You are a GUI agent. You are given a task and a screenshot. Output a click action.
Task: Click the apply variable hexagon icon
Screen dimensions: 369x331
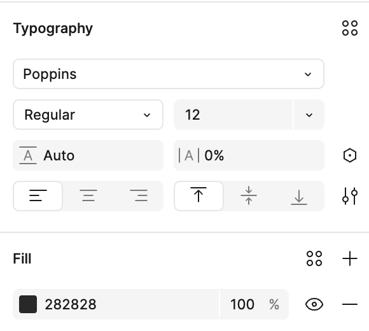click(x=350, y=155)
